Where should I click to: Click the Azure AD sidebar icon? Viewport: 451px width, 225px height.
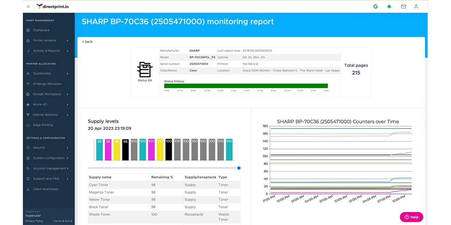coord(28,104)
